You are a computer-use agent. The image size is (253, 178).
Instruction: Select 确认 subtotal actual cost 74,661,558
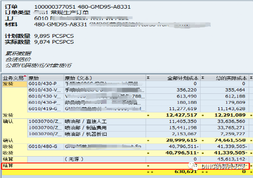[230, 140]
